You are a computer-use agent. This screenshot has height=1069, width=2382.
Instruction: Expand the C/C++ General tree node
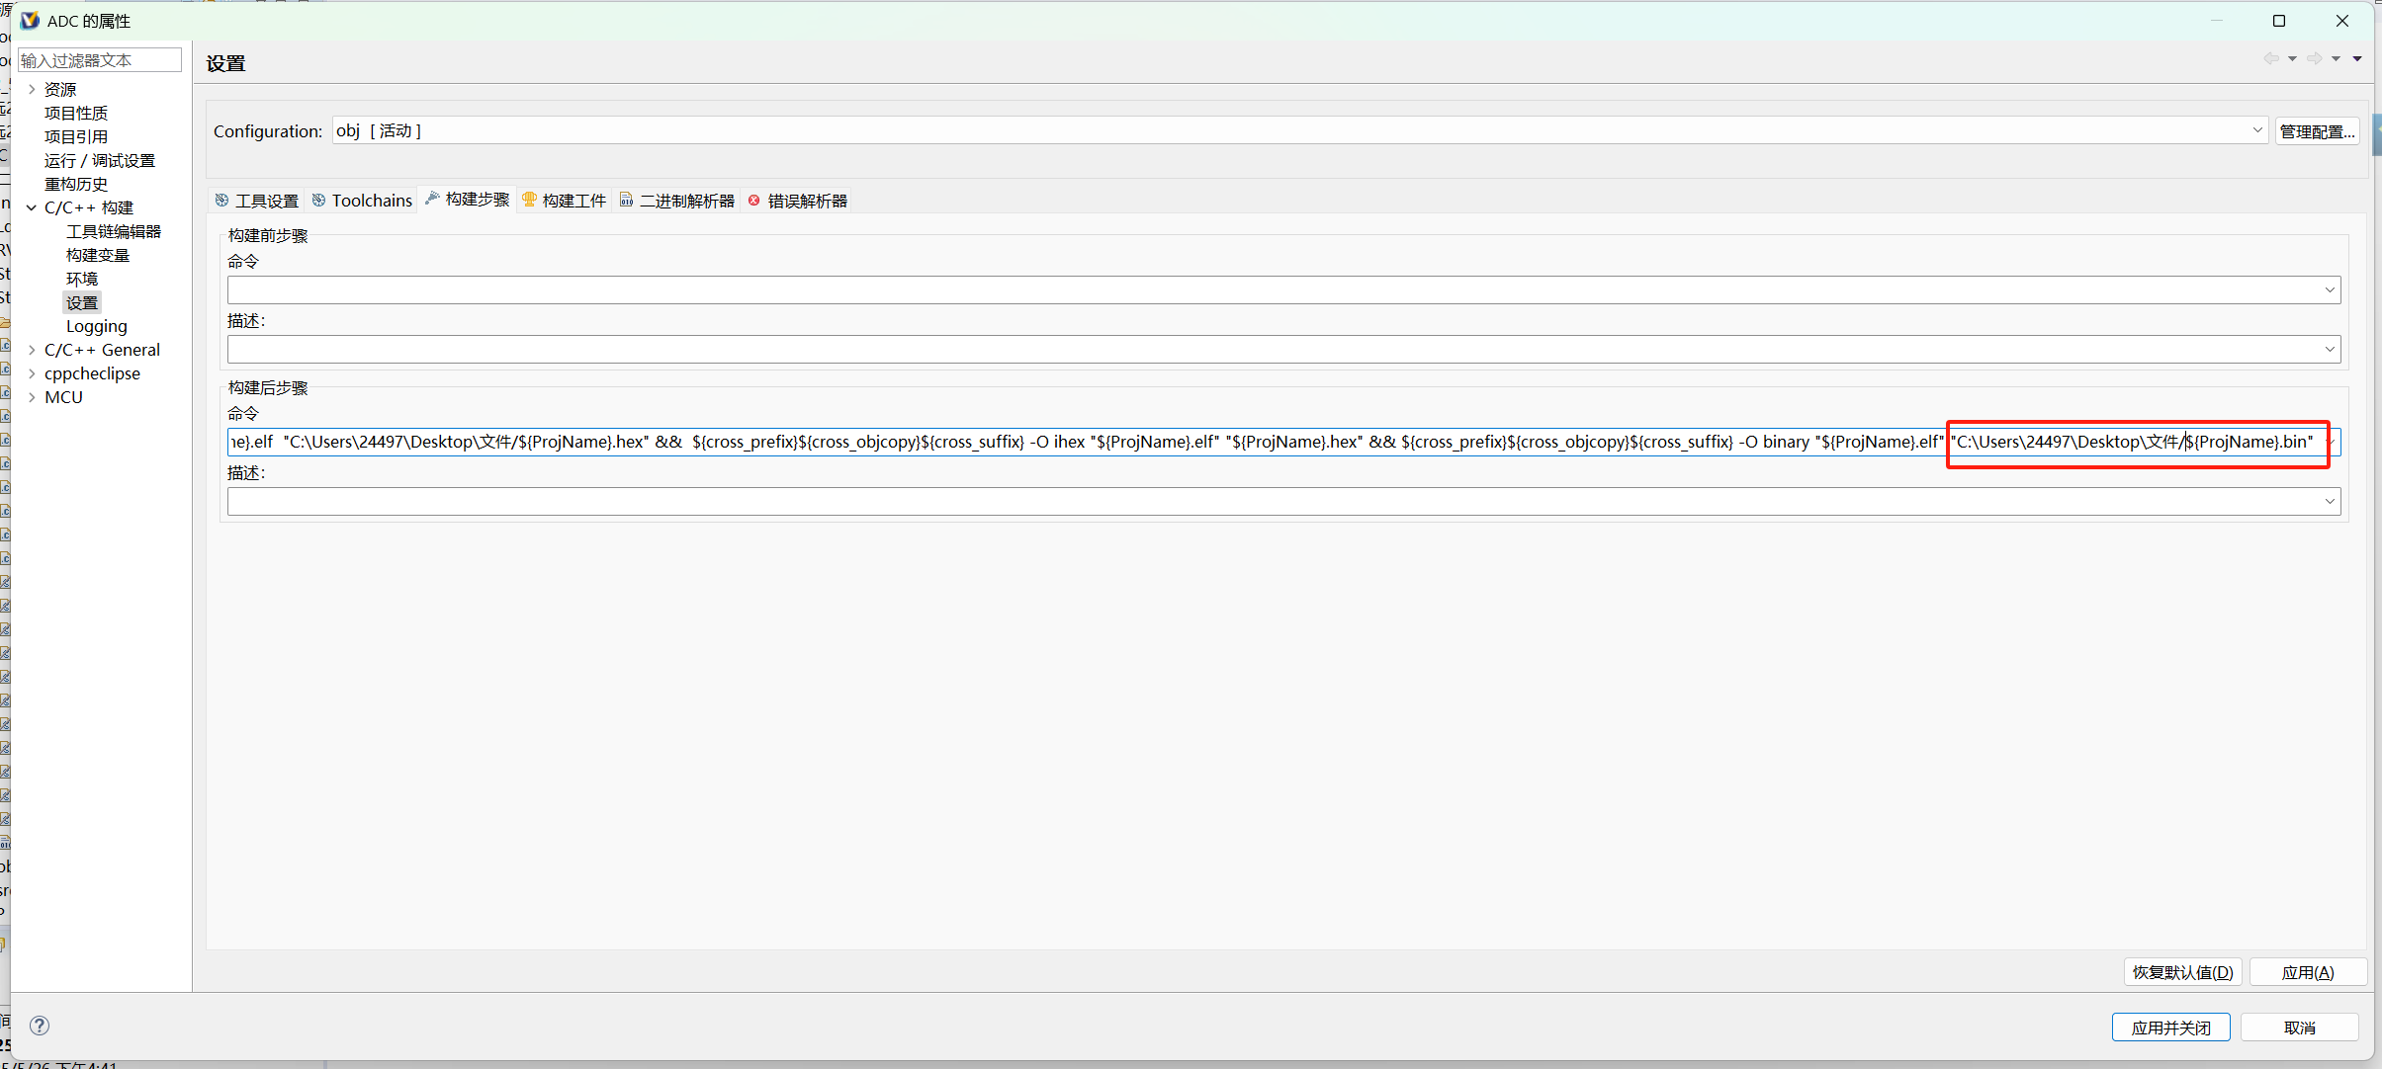click(x=32, y=350)
